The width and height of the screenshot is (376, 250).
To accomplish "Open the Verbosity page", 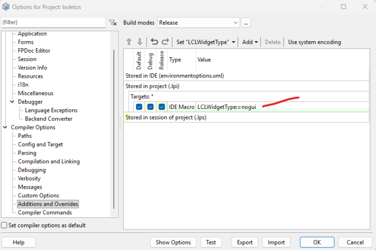I will pos(29,178).
